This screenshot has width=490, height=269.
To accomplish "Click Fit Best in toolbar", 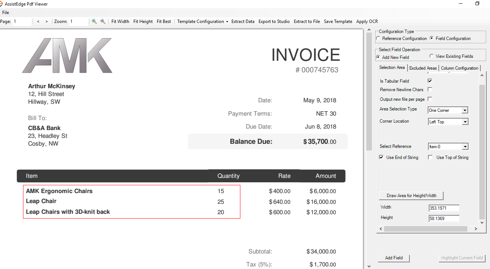I will [x=164, y=21].
